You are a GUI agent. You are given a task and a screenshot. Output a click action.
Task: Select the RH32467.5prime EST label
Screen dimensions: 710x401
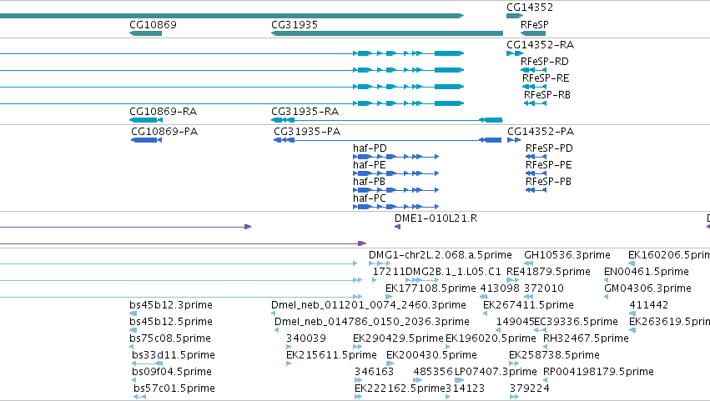(x=586, y=339)
